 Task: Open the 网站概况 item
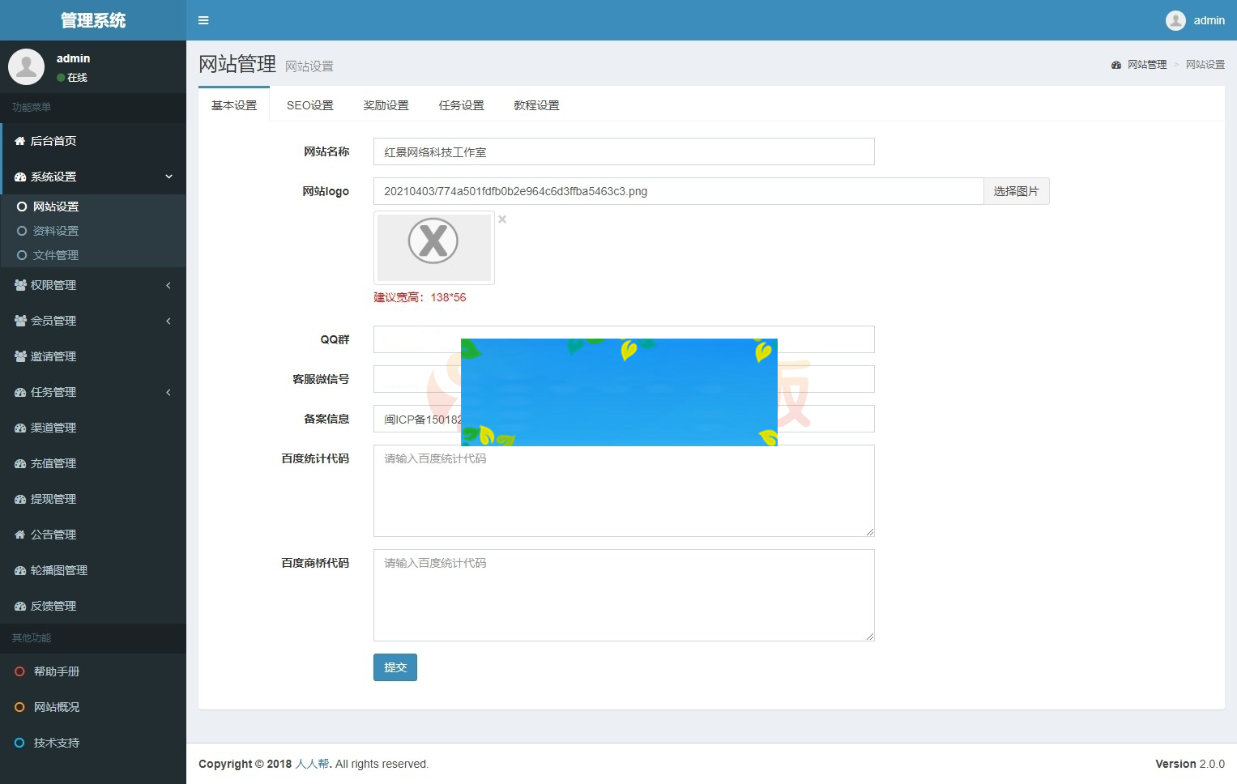click(x=57, y=707)
